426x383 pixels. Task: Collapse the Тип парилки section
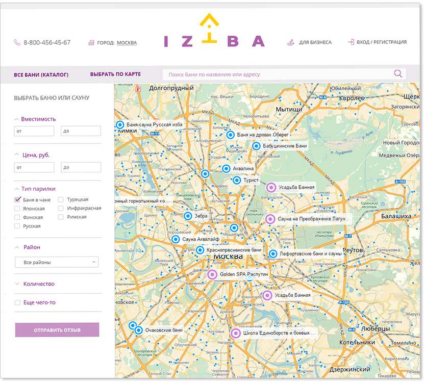(x=16, y=189)
